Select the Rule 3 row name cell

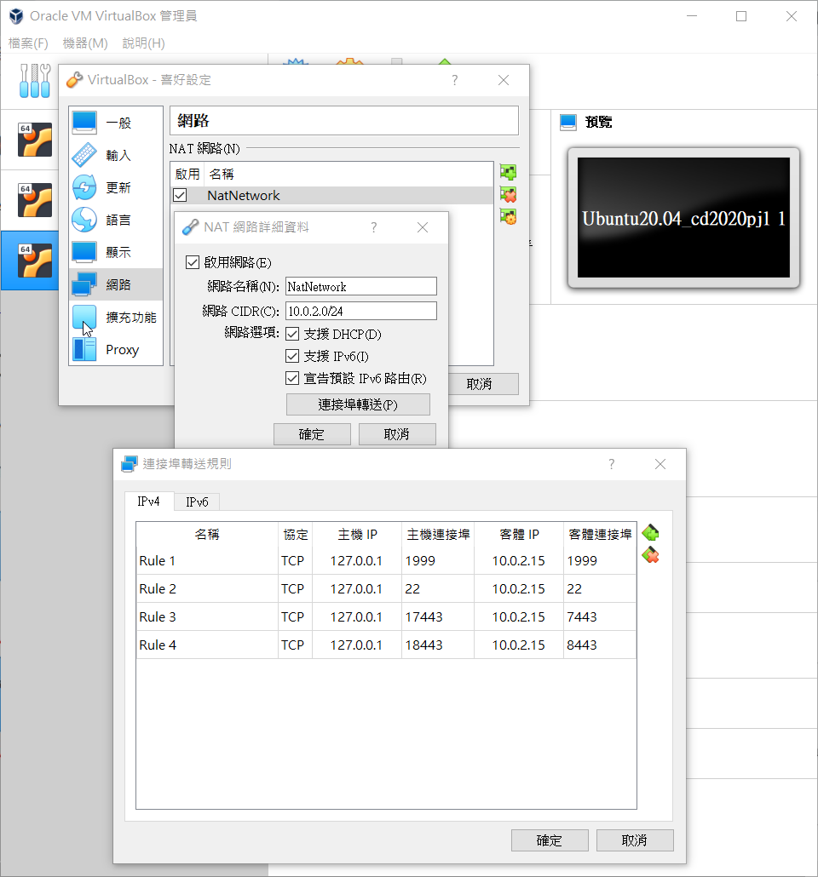click(206, 616)
